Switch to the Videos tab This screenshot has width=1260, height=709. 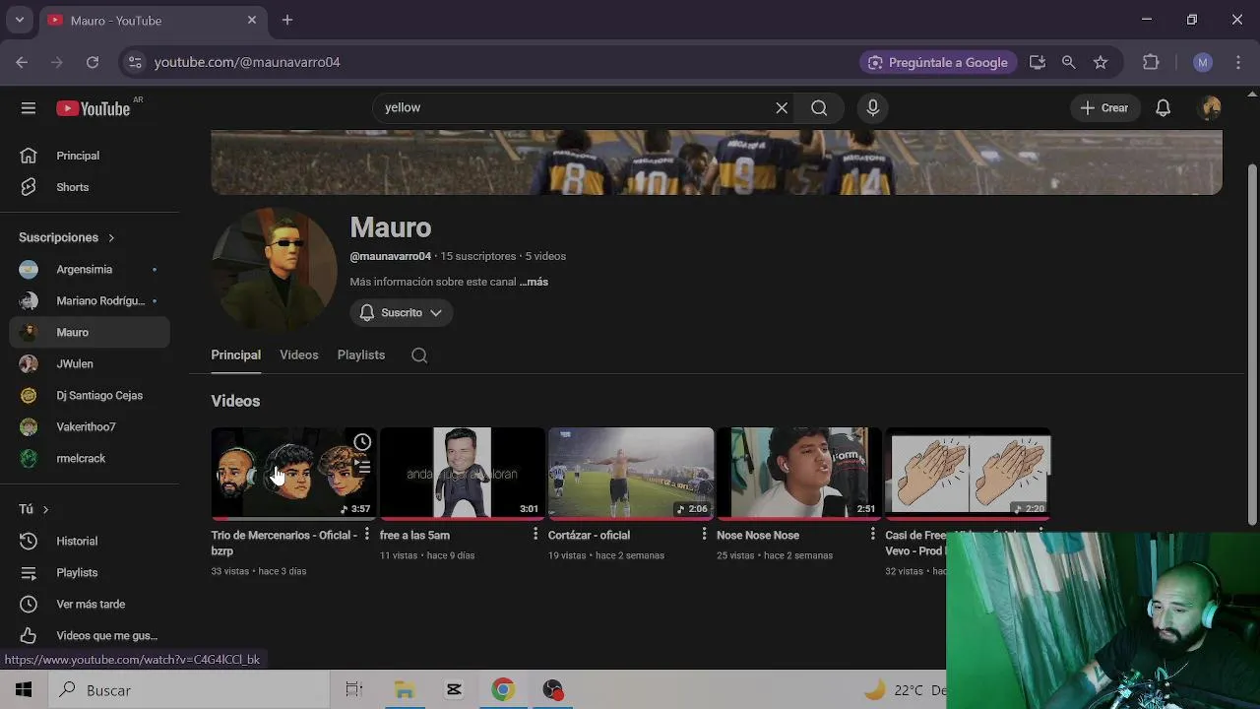(x=299, y=355)
